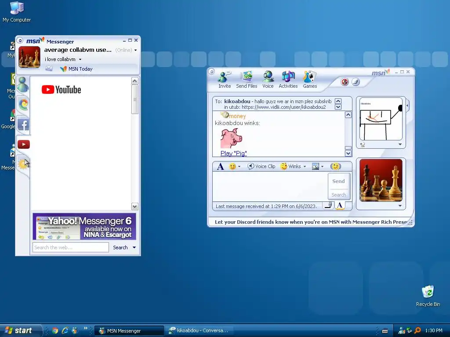Launch Chrome from quick launch
The height and width of the screenshot is (337, 450).
click(x=55, y=330)
